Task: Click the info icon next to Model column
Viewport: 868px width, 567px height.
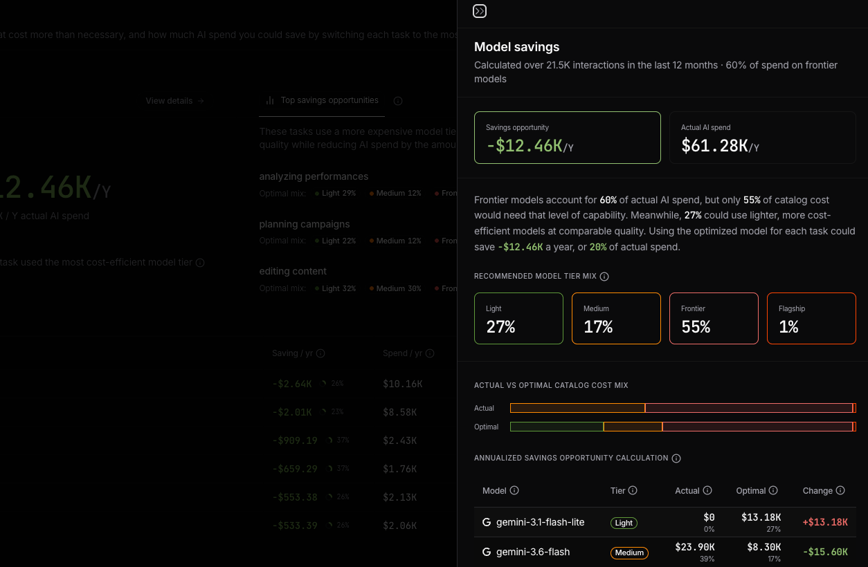Action: 514,490
